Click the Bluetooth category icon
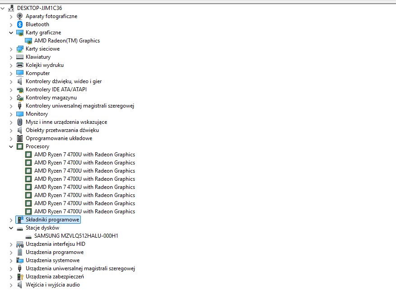Viewport: 396px width, 296px height. coord(20,24)
